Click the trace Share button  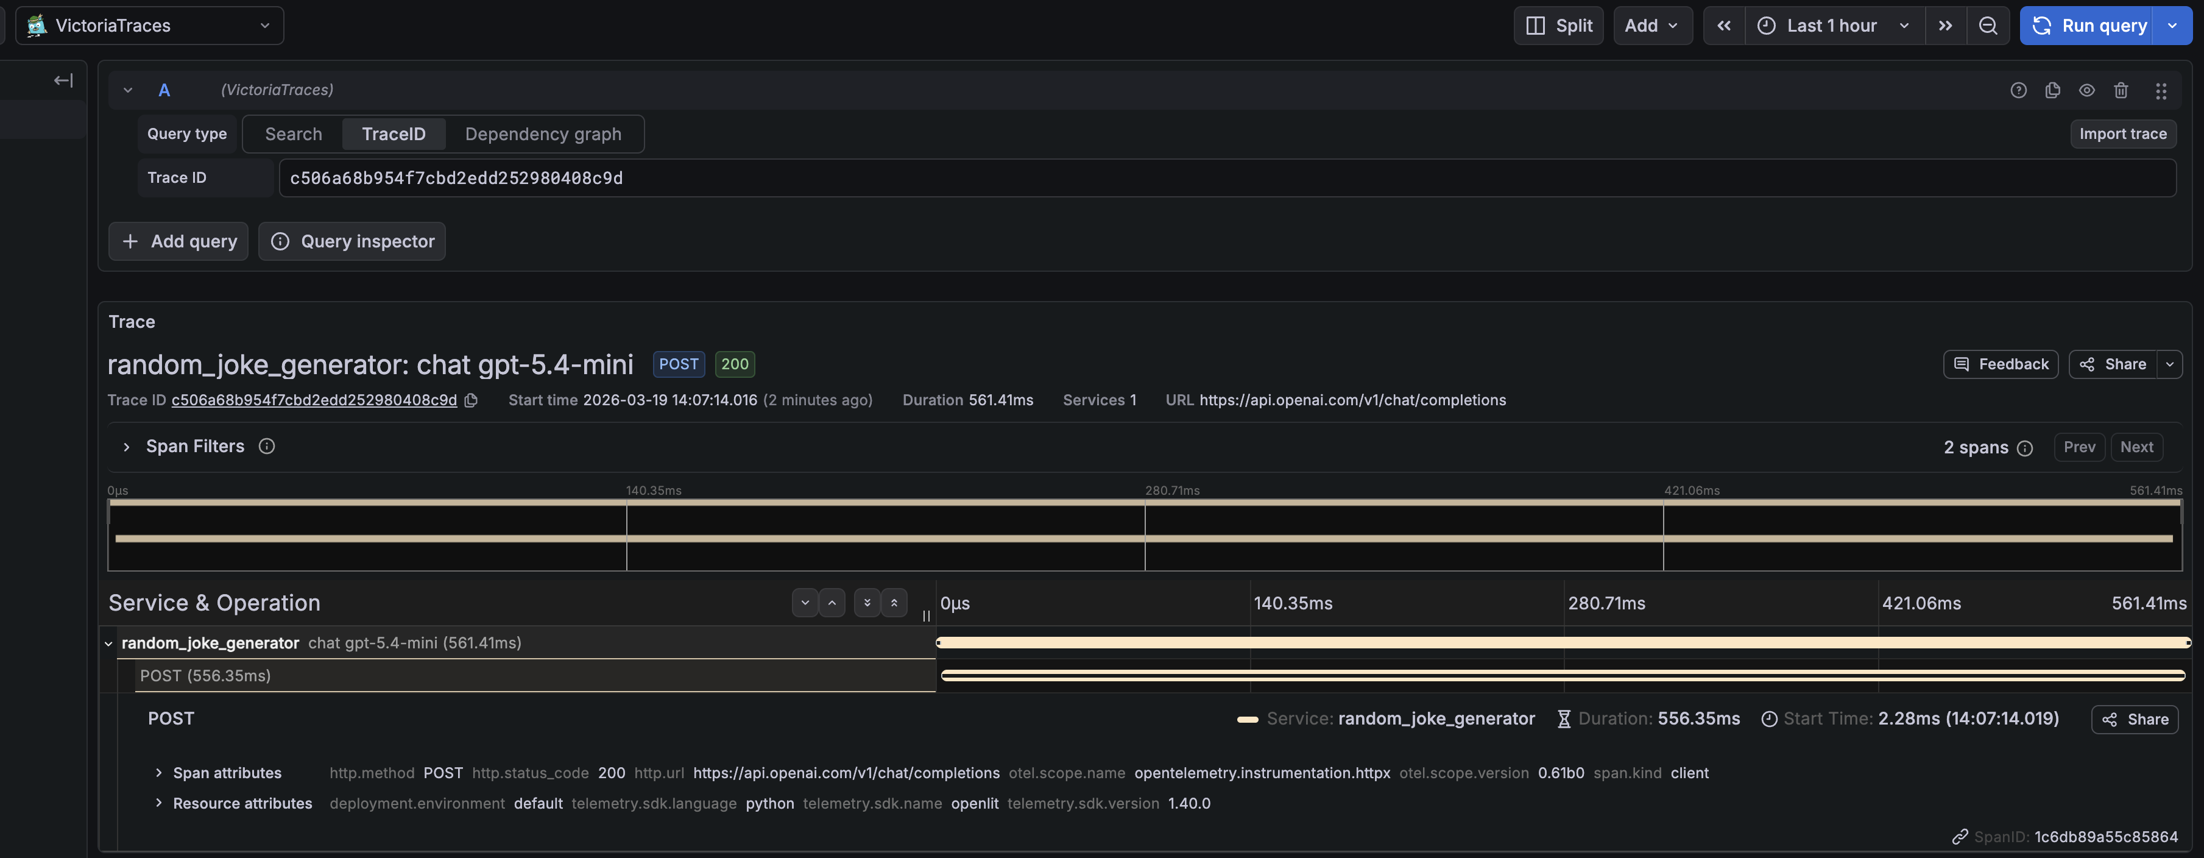click(x=2113, y=364)
